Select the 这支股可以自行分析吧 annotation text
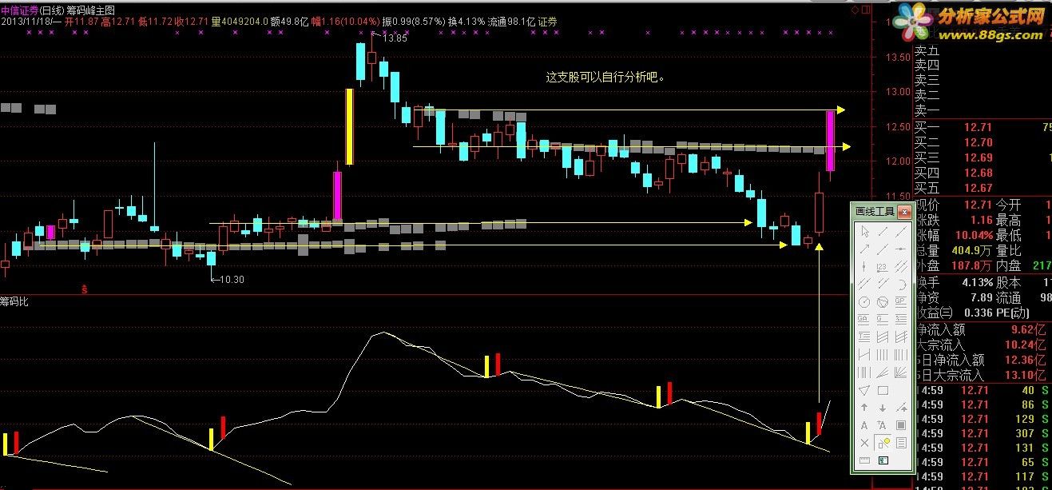The image size is (1052, 490). pyautogui.click(x=605, y=78)
